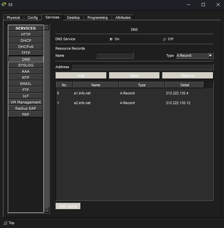Open the DNS Cache button
This screenshot has height=228, width=224.
(x=68, y=206)
